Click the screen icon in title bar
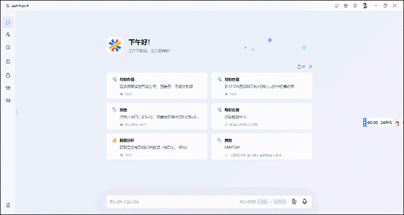The width and height of the screenshot is (404, 215). click(x=336, y=6)
